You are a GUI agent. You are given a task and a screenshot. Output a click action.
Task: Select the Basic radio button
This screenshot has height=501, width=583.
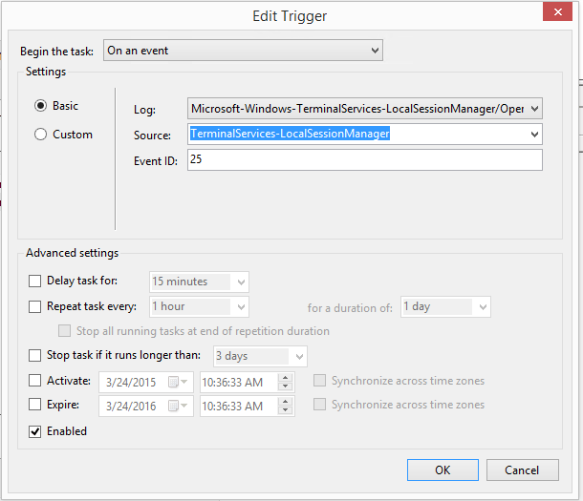coord(41,106)
